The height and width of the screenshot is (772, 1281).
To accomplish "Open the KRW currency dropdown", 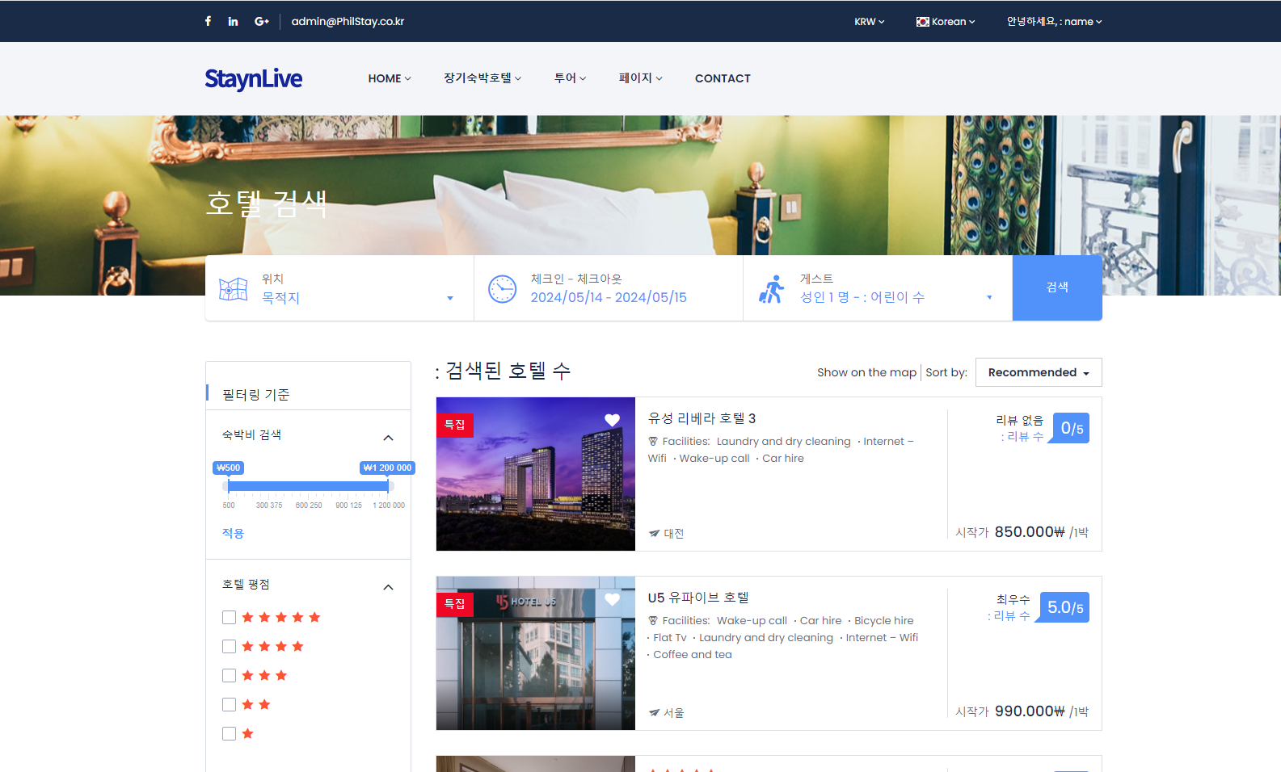I will pos(869,22).
